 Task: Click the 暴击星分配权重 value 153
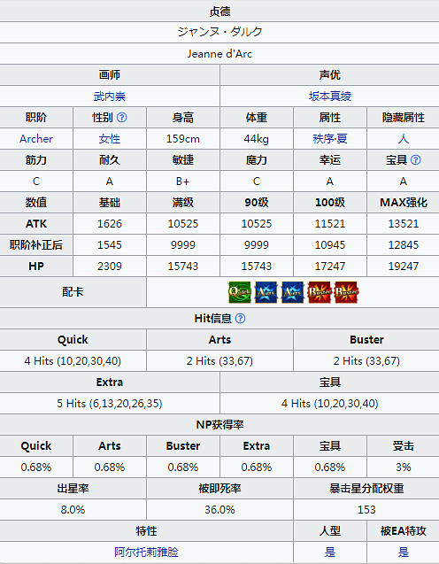point(366,509)
